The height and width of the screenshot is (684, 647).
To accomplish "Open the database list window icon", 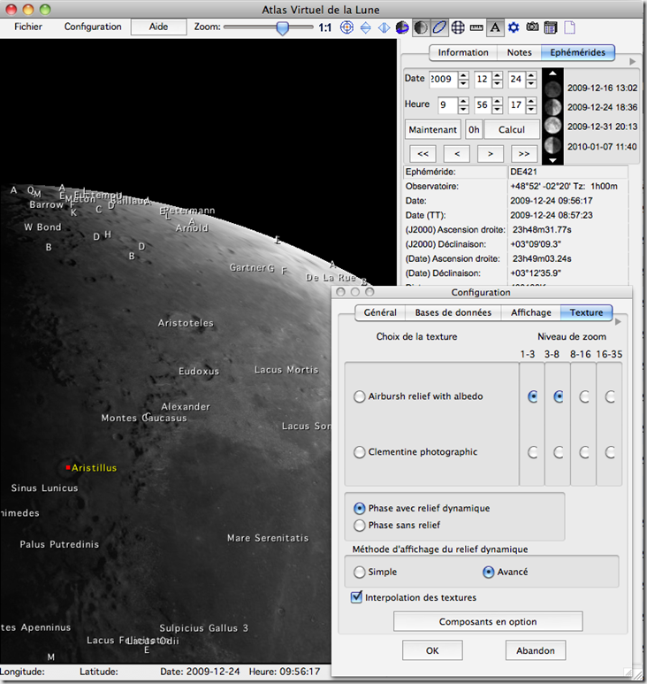I will point(551,28).
